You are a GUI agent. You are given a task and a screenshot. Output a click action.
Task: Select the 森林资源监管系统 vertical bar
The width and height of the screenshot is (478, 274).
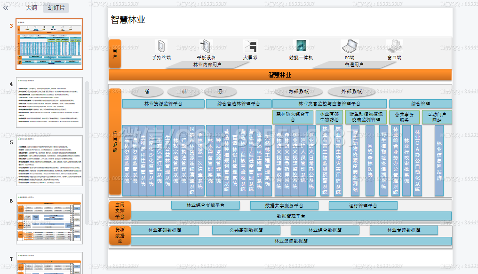pyautogui.click(x=127, y=160)
